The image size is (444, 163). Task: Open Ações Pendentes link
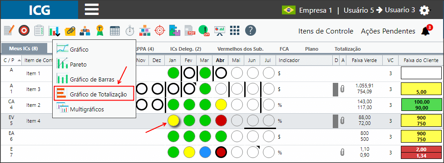388,31
